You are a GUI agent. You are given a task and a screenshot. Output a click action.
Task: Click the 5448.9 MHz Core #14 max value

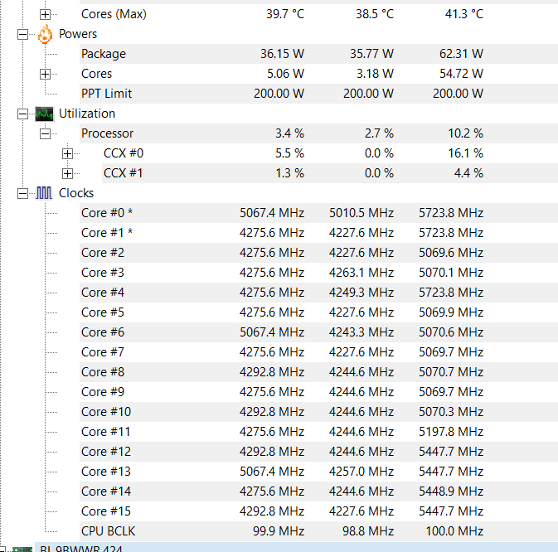click(x=451, y=492)
